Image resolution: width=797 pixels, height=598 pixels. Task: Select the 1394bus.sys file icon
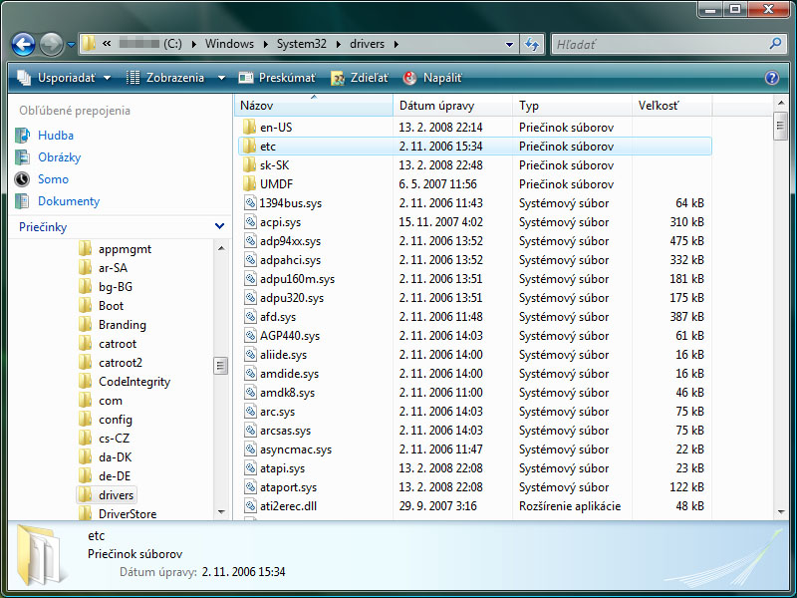tap(250, 203)
